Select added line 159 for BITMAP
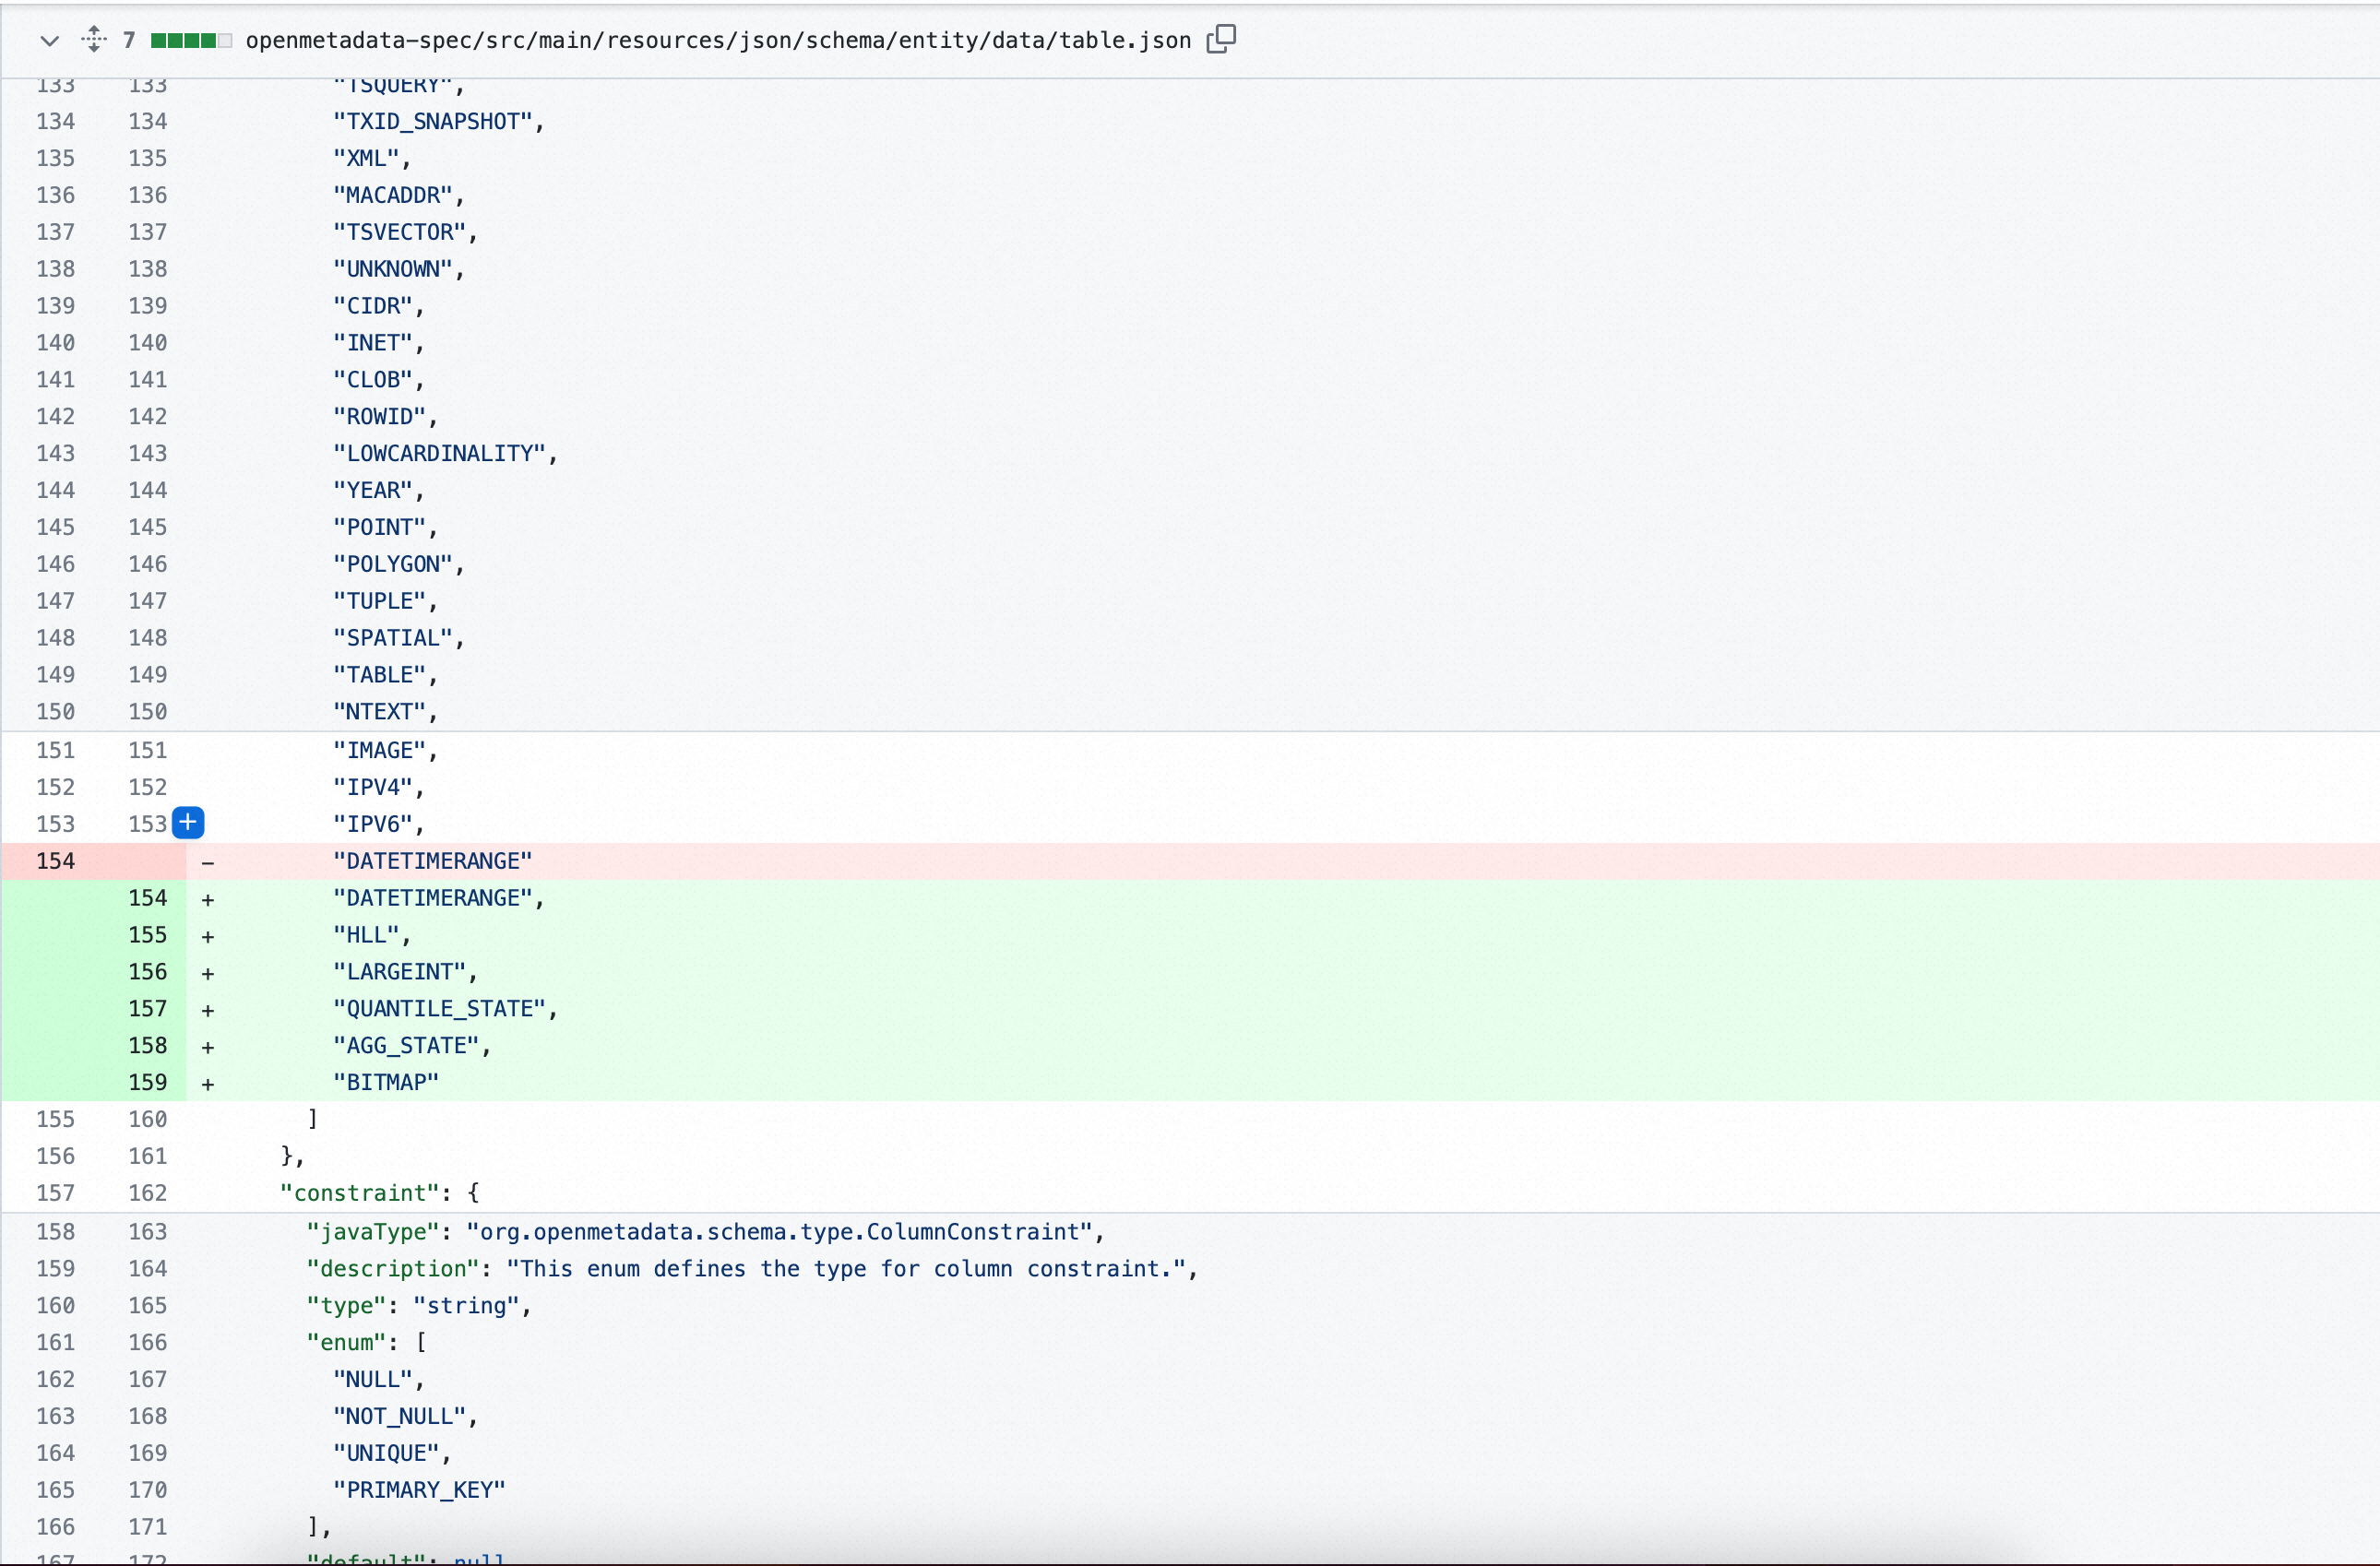The image size is (2380, 1566). pos(147,1082)
